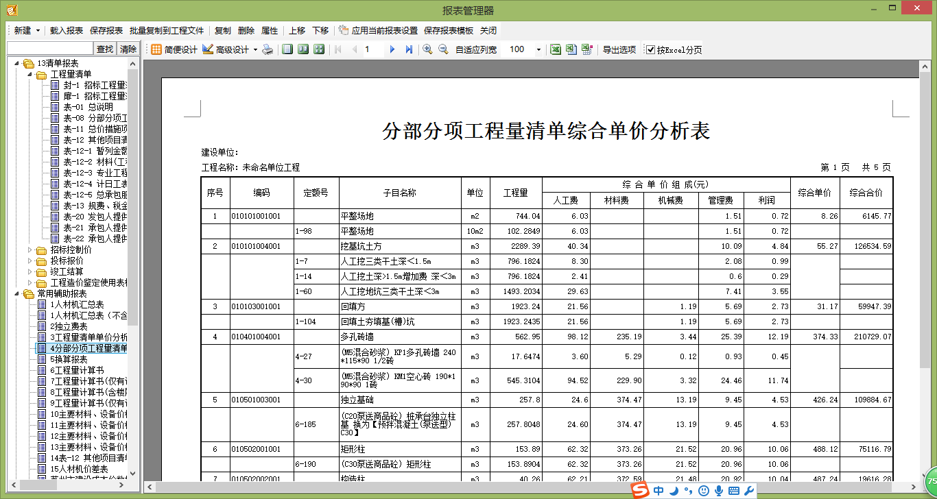
Task: Click 挖基坑土方 item name cell
Action: 401,246
